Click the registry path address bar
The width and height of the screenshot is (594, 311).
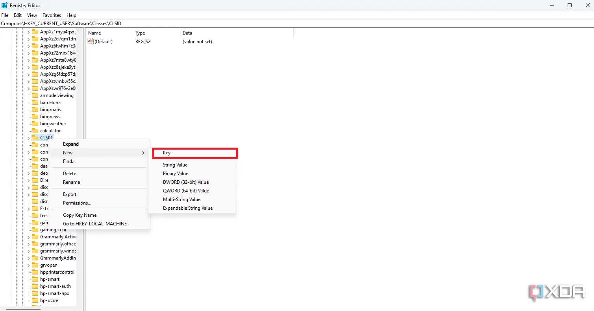pyautogui.click(x=297, y=24)
